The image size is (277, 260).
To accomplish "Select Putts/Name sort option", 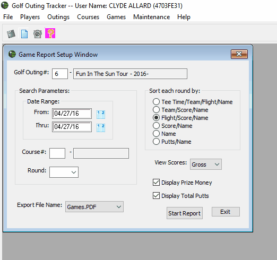I will click(x=156, y=142).
